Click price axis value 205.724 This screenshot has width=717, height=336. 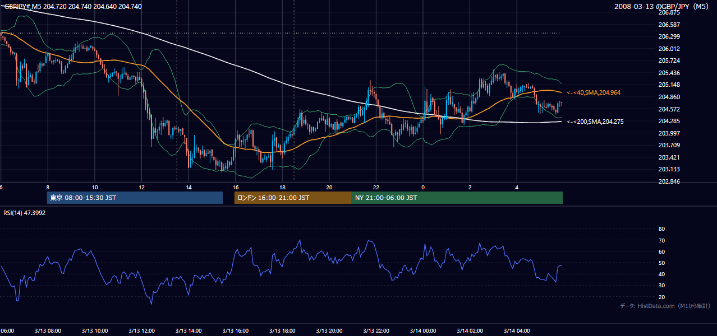point(670,60)
